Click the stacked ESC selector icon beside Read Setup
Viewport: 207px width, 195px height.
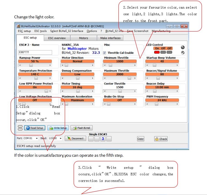tap(20, 128)
